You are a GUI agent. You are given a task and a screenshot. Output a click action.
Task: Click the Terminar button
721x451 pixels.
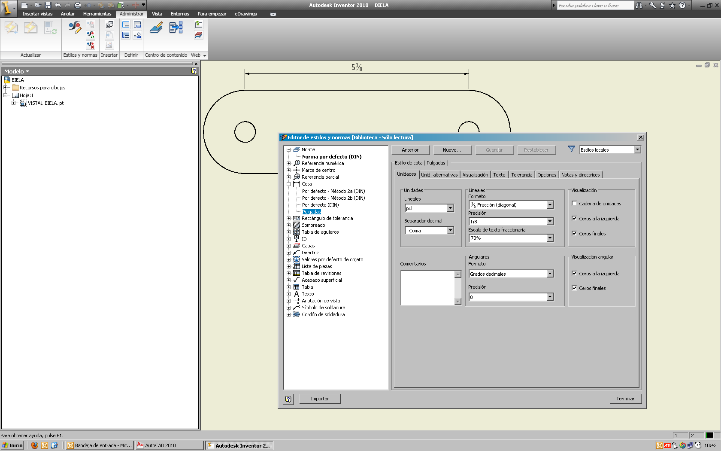tap(625, 399)
